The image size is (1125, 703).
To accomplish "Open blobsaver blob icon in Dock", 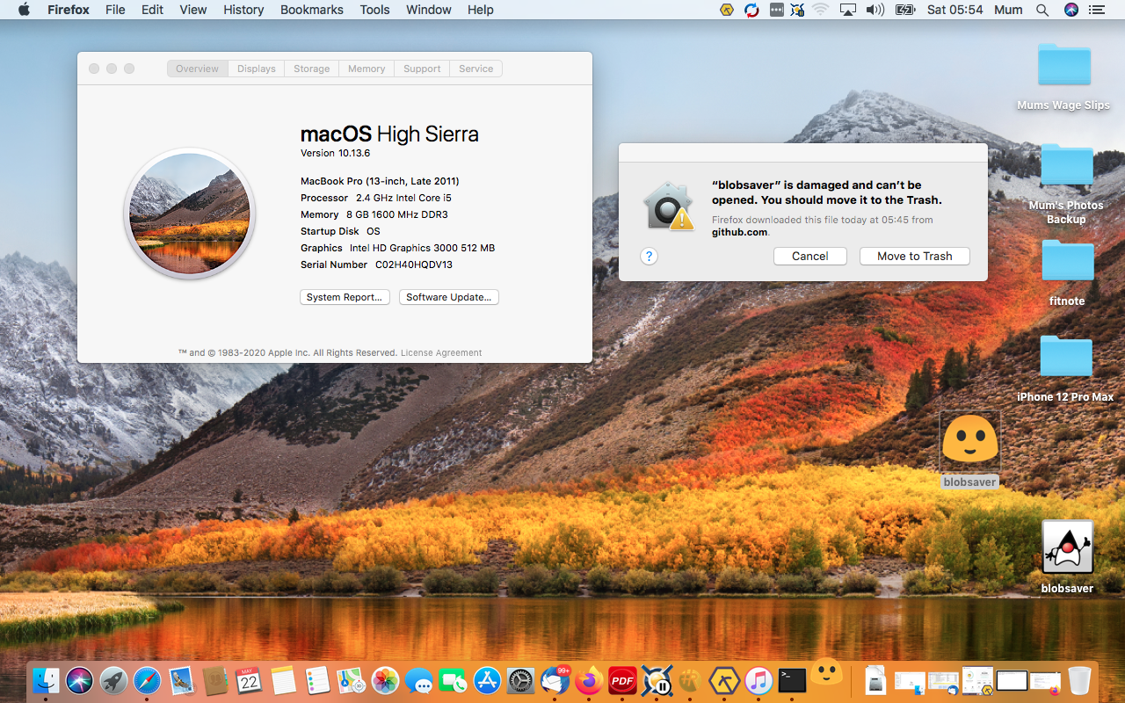I will pyautogui.click(x=827, y=672).
